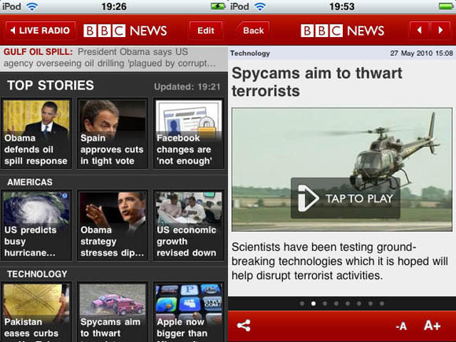Increase text size with A+
456x342 pixels.
pyautogui.click(x=432, y=325)
